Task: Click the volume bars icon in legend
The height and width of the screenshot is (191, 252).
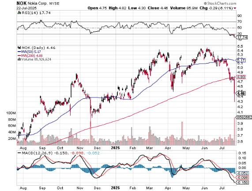Action: pyautogui.click(x=19, y=59)
